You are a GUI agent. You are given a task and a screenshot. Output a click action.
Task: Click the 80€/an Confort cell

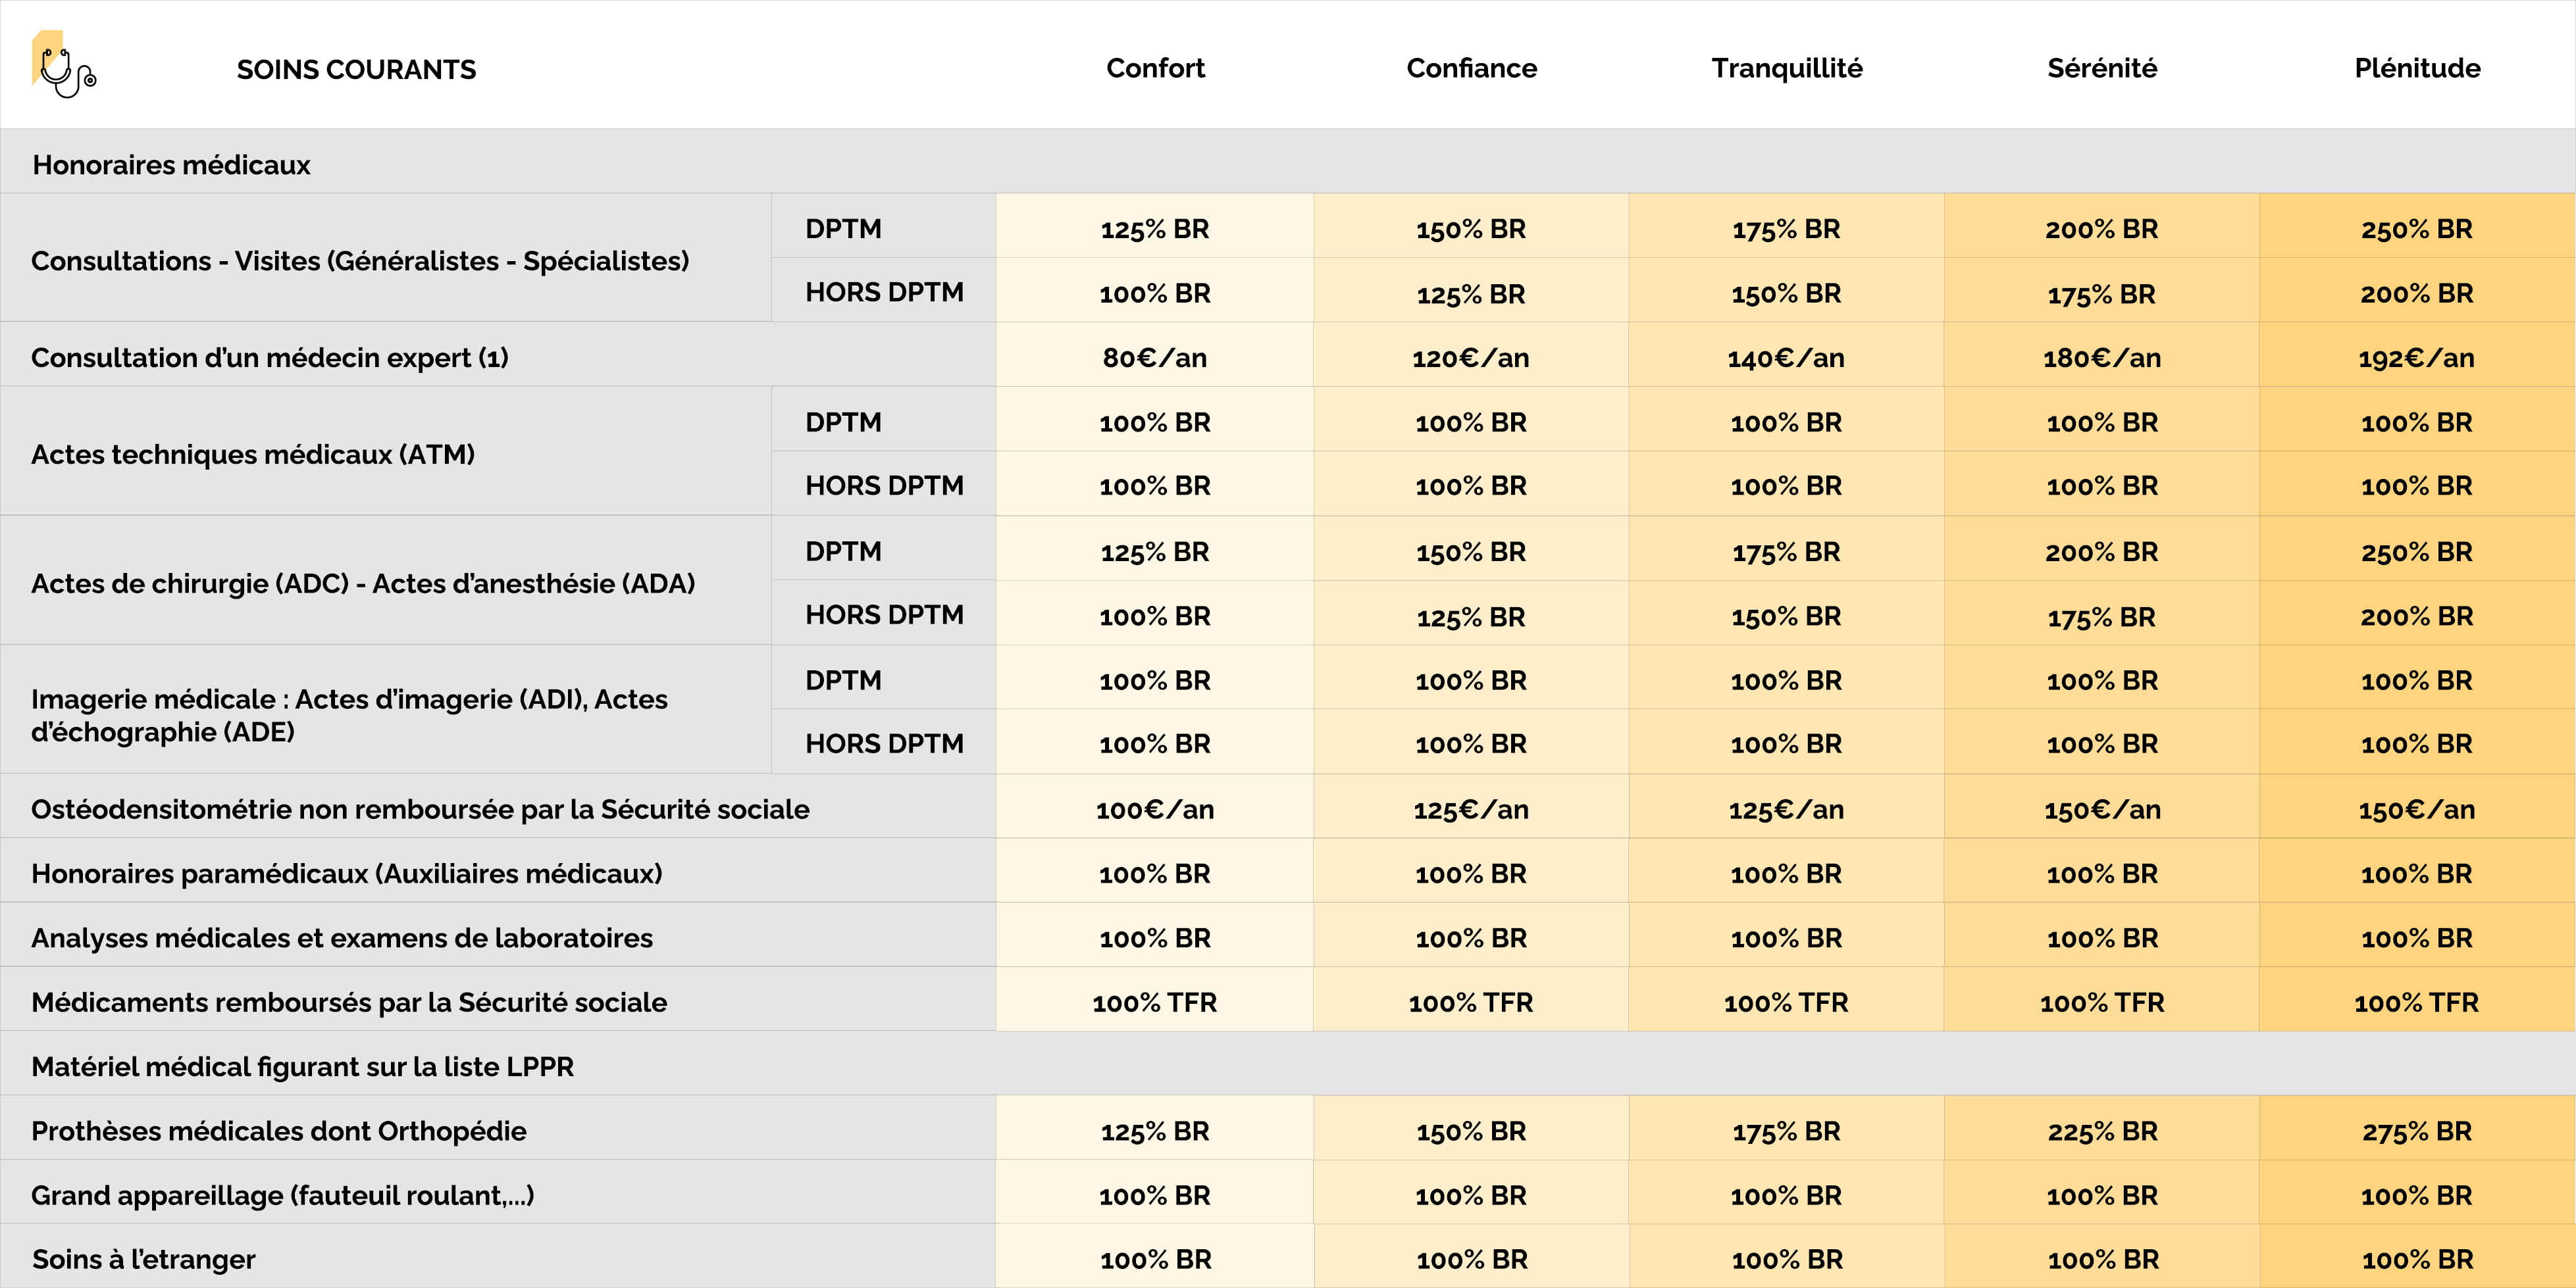1154,358
